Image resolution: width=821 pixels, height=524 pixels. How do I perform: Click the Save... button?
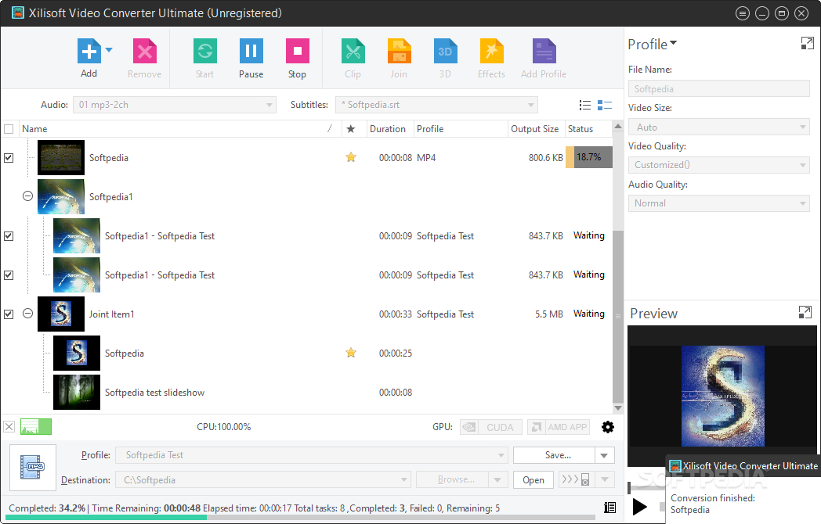coord(554,455)
